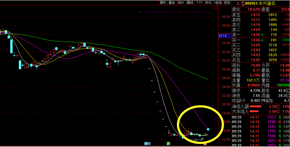
Task: Open F10 company information
Action: pyautogui.click(x=199, y=3)
